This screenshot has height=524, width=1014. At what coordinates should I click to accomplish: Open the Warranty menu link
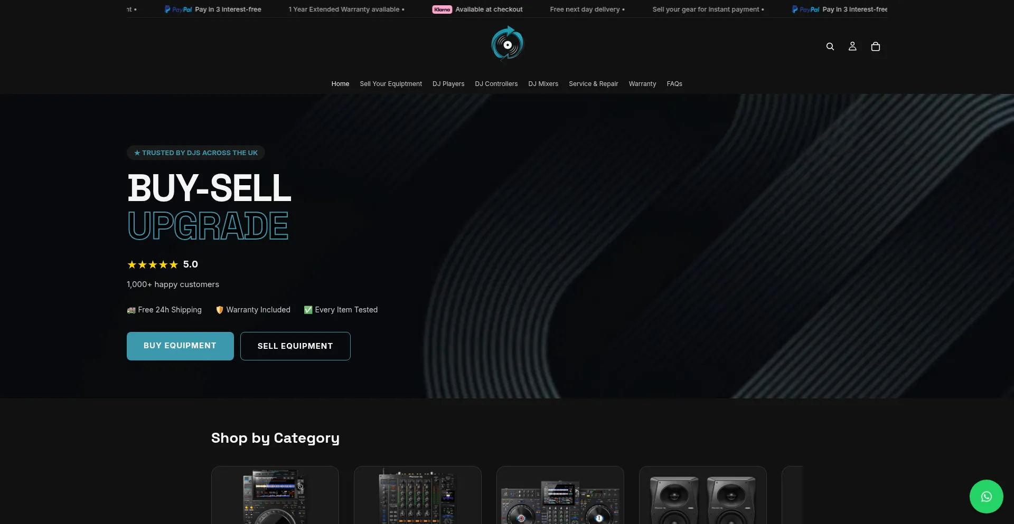tap(642, 84)
